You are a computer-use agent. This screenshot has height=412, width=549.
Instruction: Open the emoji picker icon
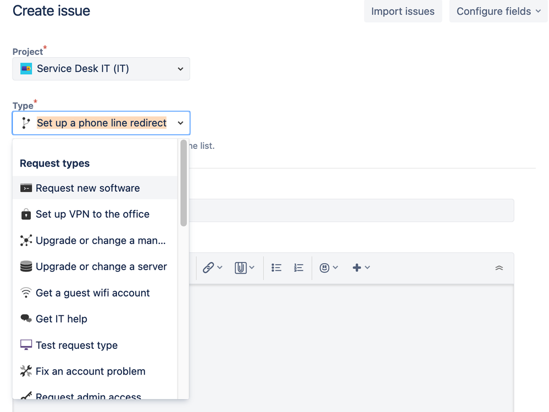tap(325, 268)
